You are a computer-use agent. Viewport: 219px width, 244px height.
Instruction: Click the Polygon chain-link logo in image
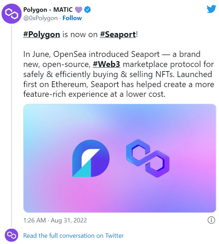click(x=148, y=158)
